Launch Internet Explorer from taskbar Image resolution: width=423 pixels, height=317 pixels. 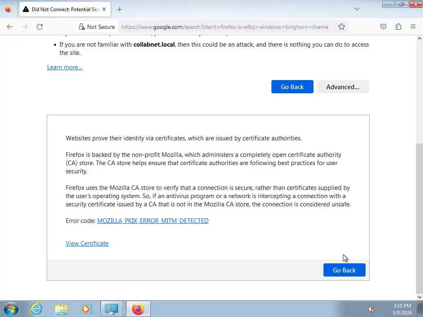(36, 309)
